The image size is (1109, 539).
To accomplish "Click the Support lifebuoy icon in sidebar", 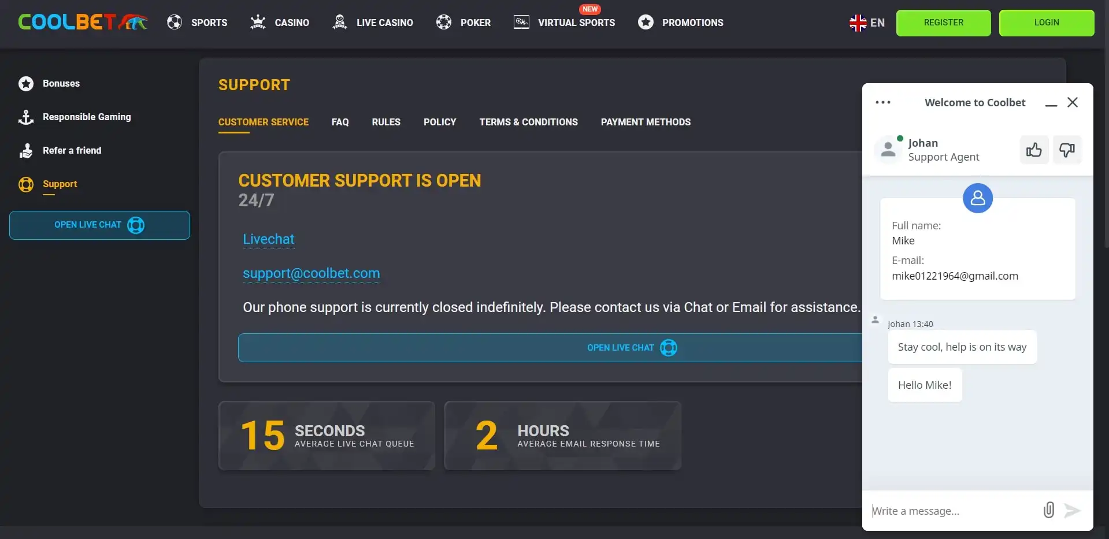I will coord(26,184).
